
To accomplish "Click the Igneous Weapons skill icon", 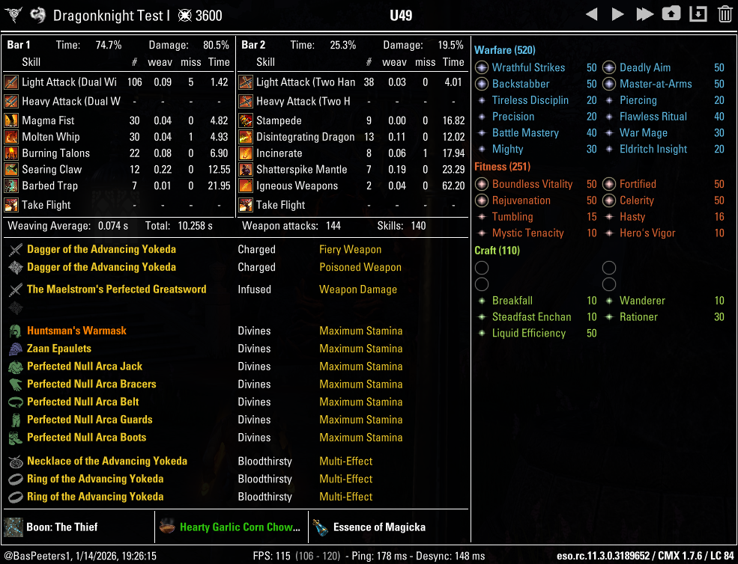I will [245, 186].
